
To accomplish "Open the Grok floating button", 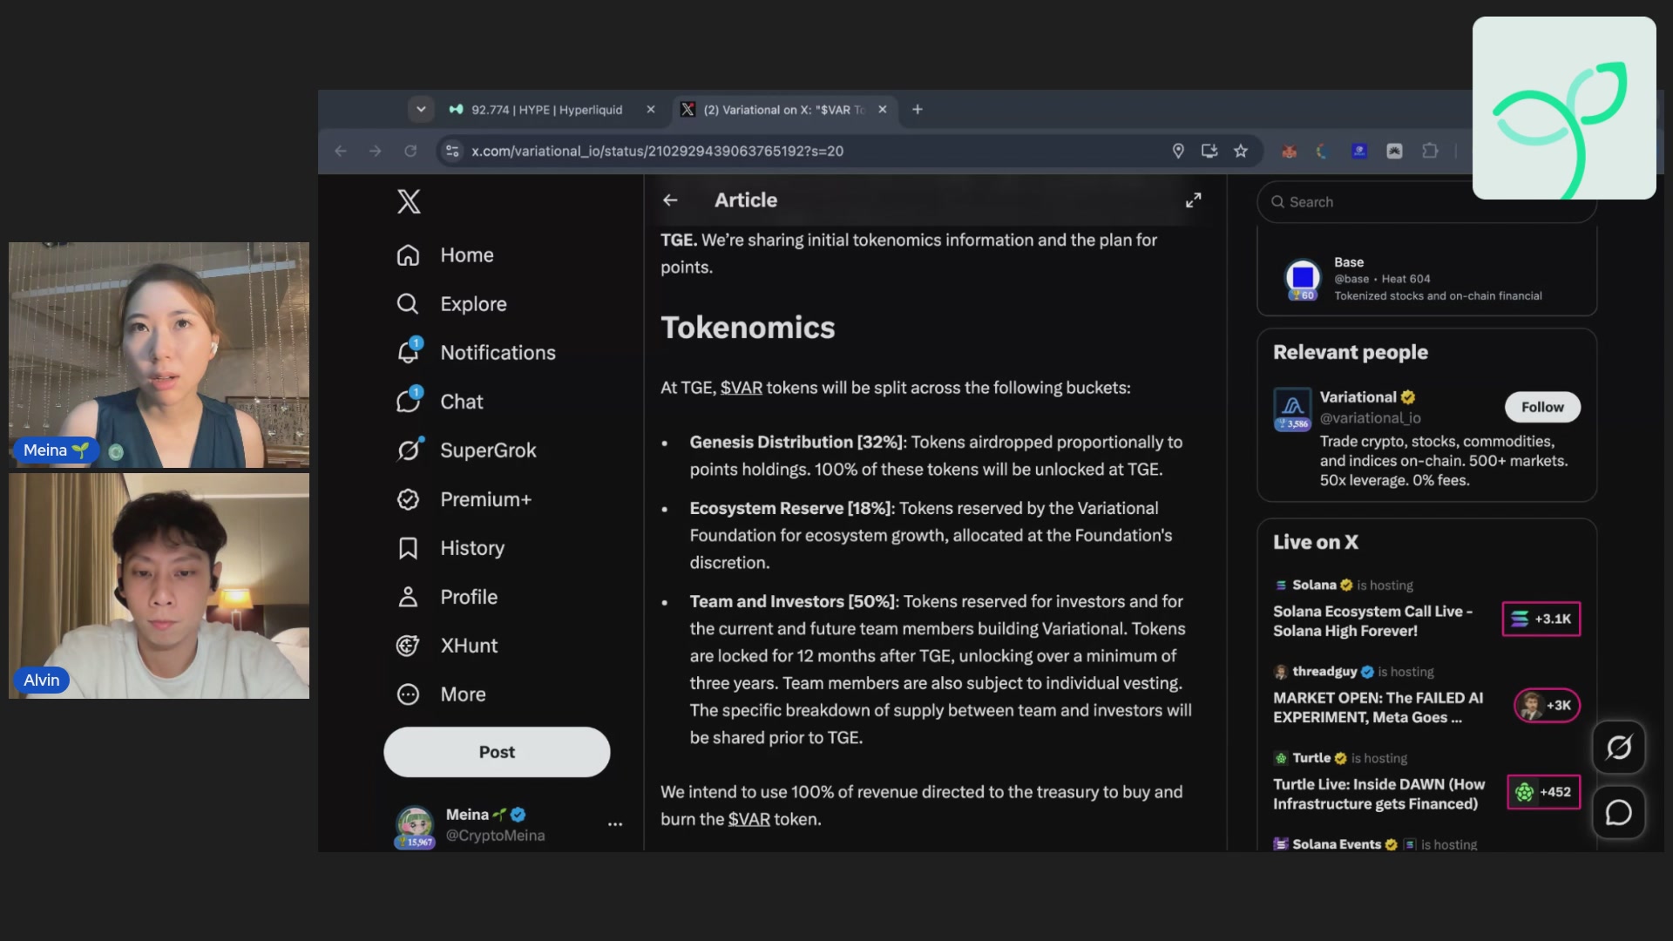I will (1619, 747).
